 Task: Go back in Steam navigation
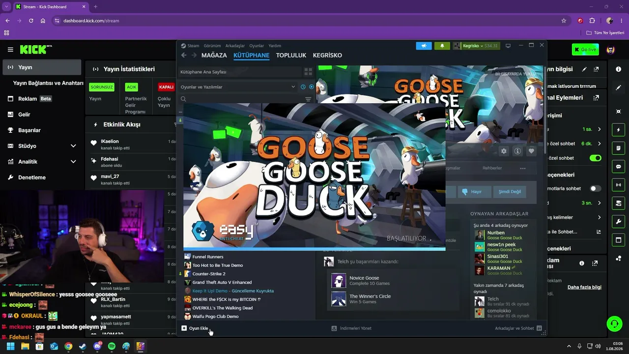tap(184, 55)
